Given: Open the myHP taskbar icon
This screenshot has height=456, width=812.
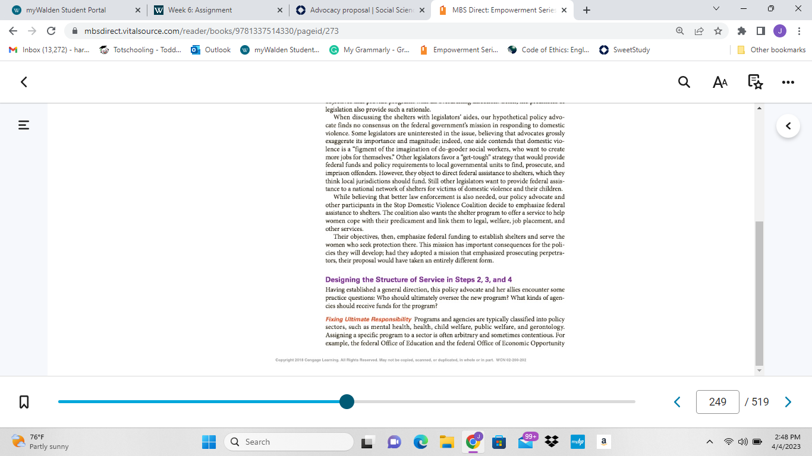Looking at the screenshot, I should [578, 442].
